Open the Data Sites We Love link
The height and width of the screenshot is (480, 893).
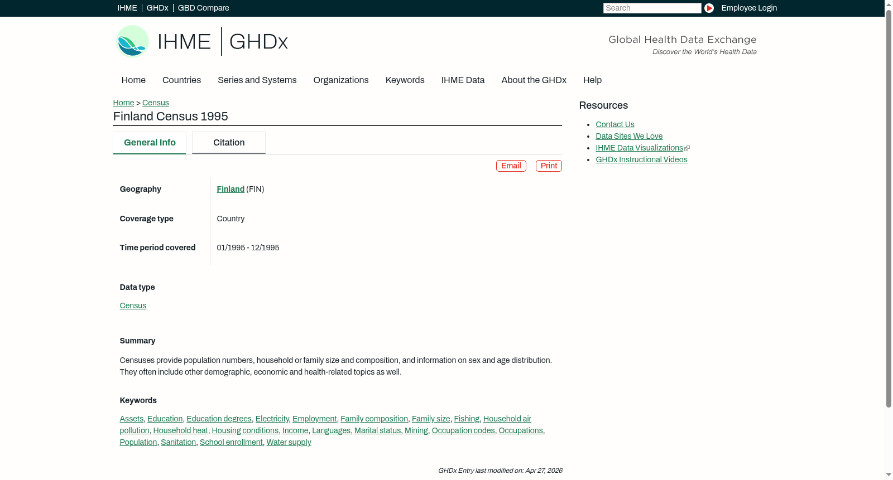coord(629,137)
